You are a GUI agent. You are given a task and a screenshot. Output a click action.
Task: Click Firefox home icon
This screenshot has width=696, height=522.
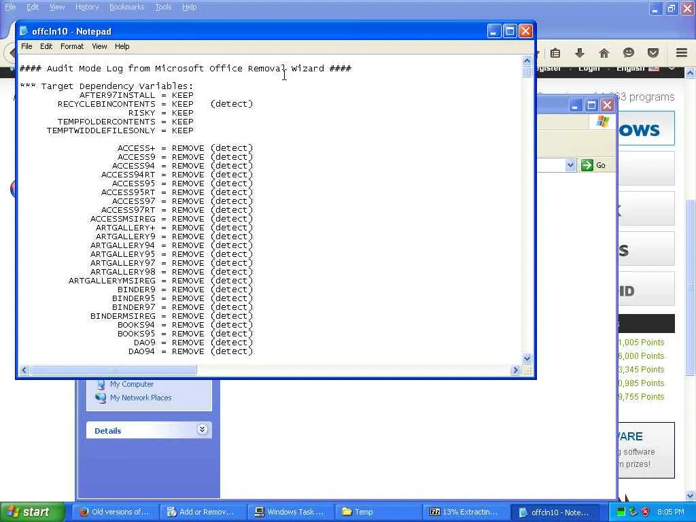(x=604, y=53)
